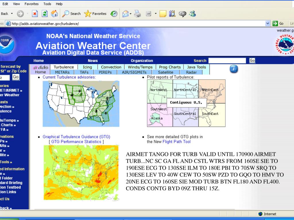The width and height of the screenshot is (294, 220).
Task: Select SouthEast region on pilot reports map
Action: (x=212, y=115)
